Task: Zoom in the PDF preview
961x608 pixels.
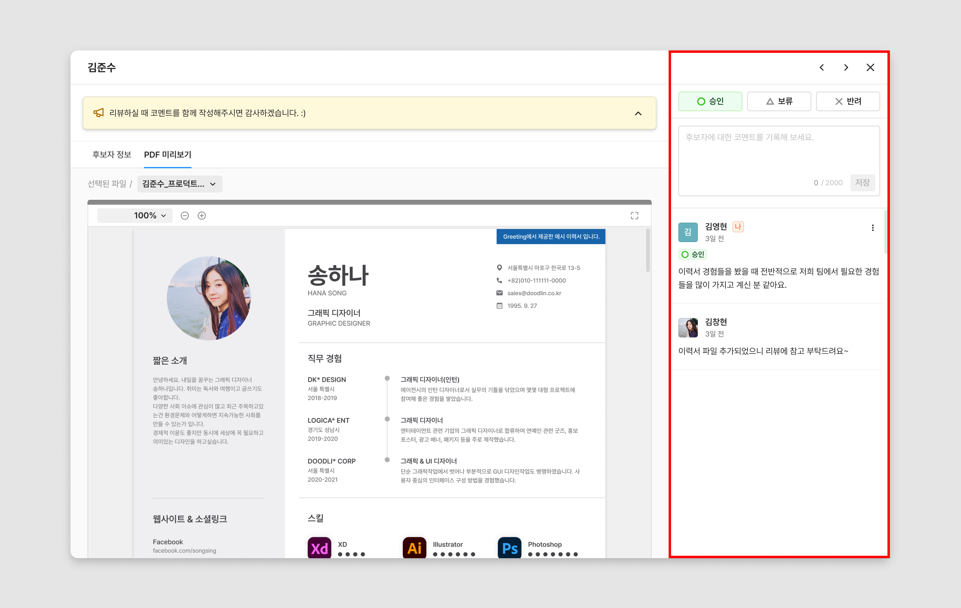Action: 202,216
